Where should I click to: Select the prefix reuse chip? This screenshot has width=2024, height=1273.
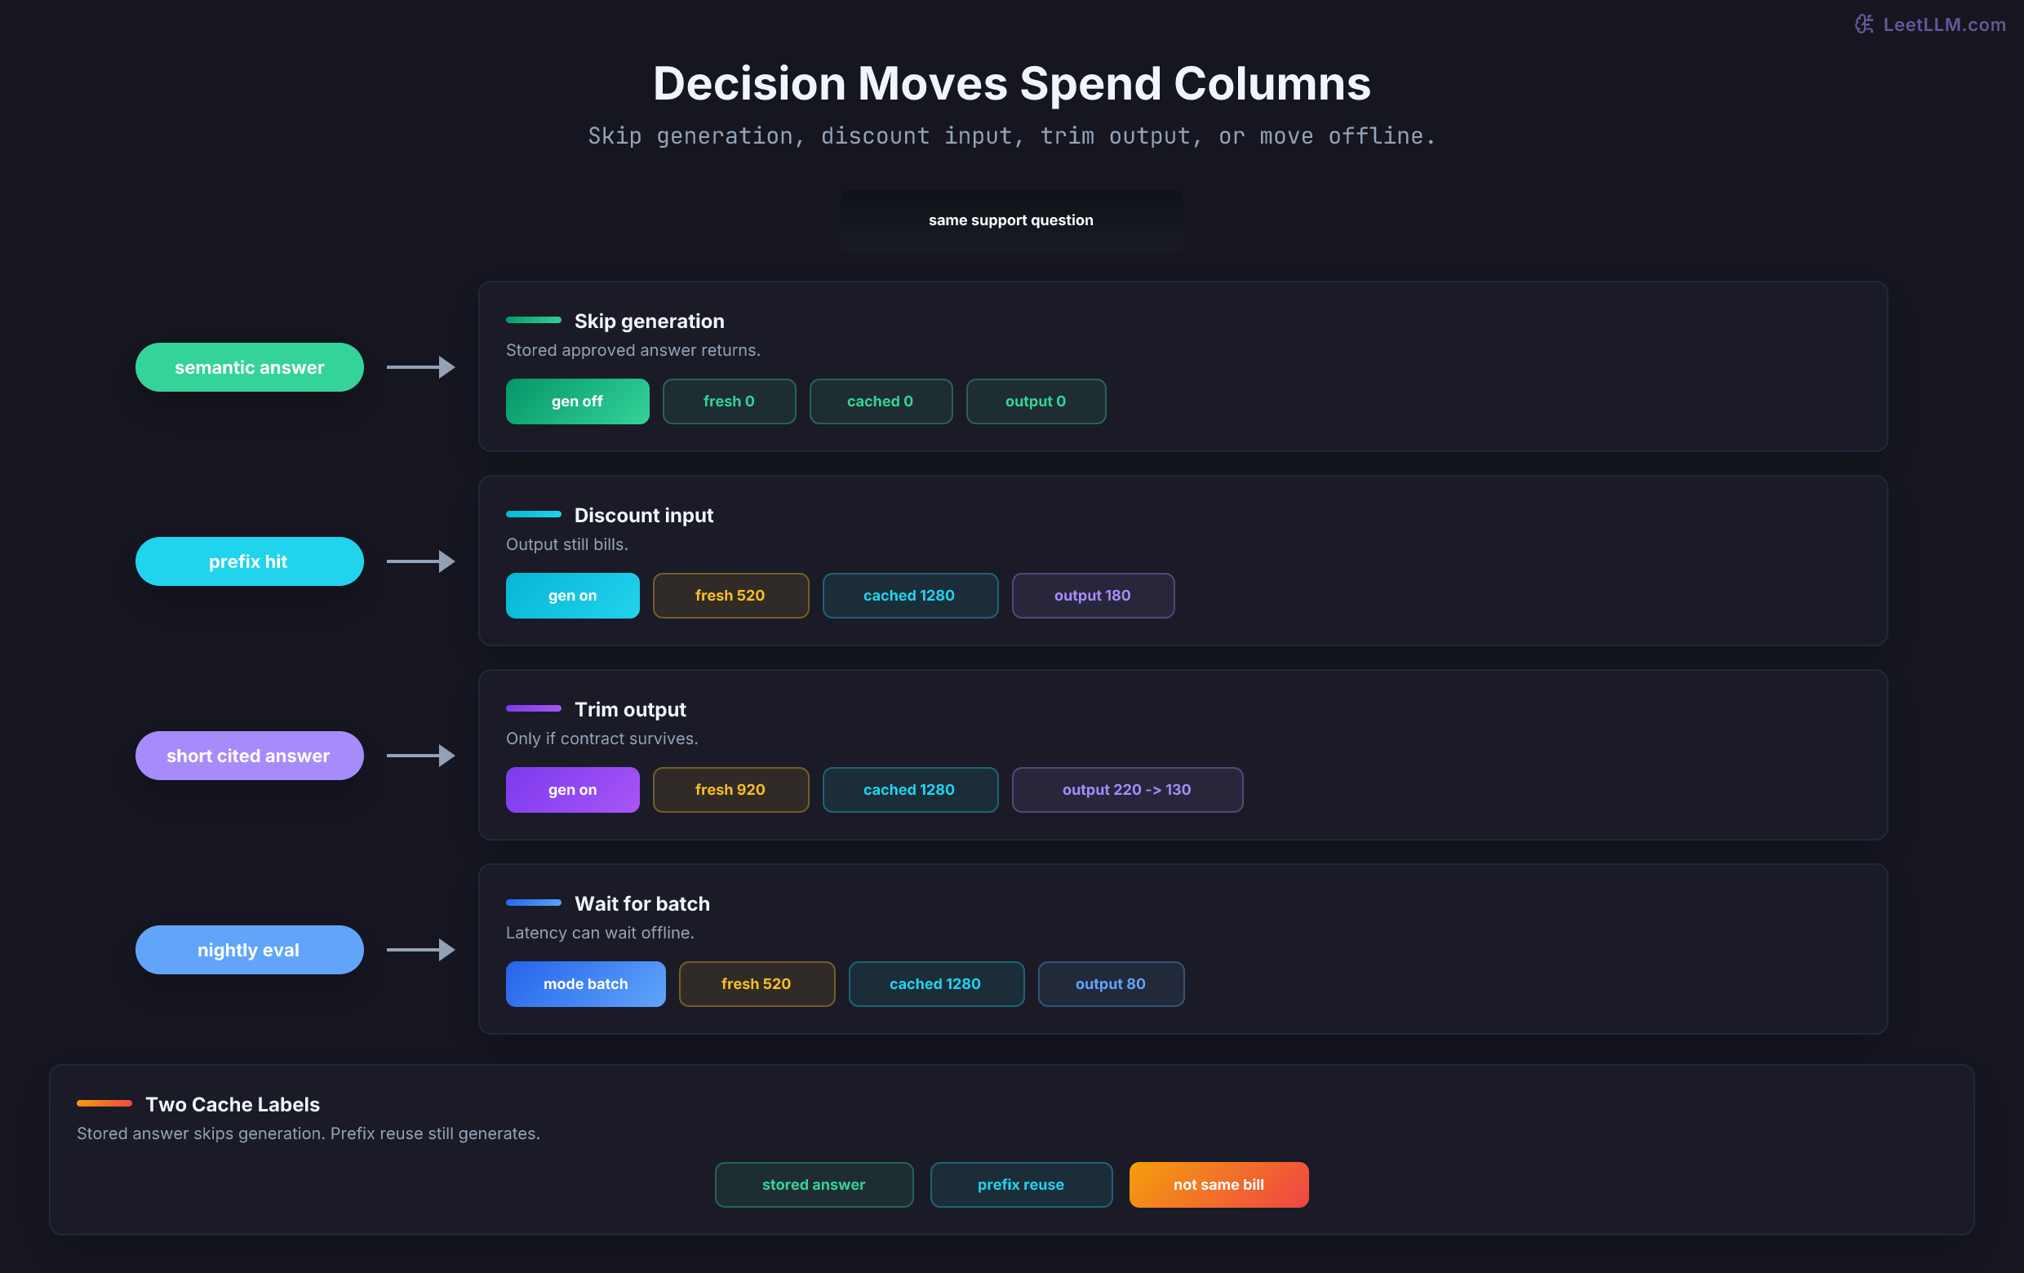coord(1021,1185)
